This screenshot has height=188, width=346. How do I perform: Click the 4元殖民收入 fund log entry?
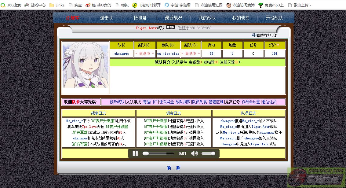[x=174, y=132]
